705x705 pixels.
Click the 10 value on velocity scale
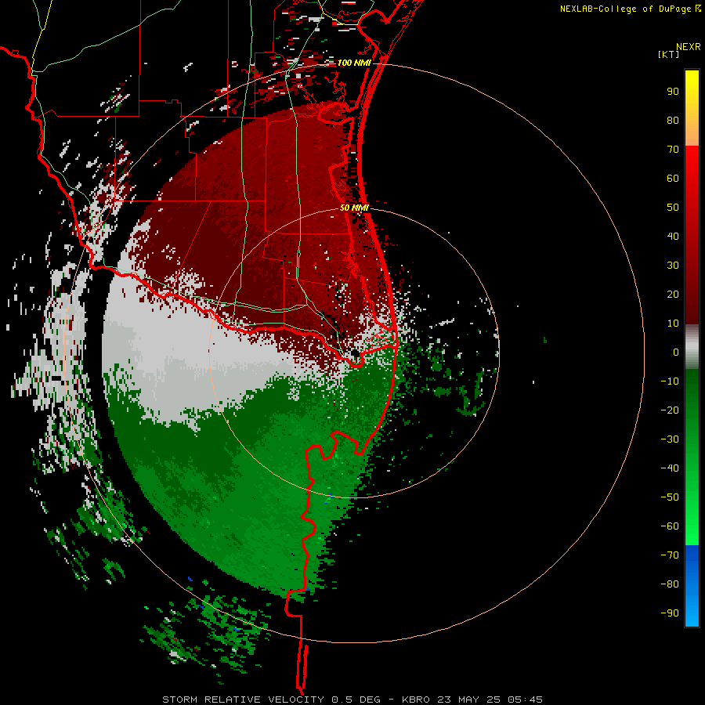click(673, 324)
